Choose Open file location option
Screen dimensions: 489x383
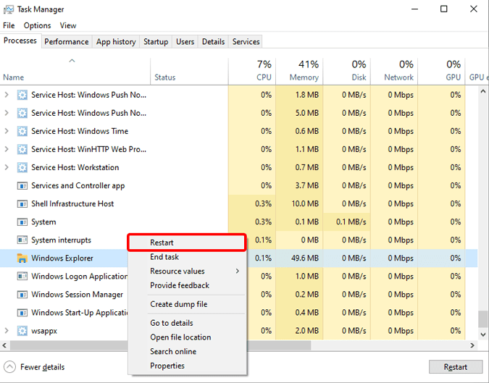pos(187,337)
